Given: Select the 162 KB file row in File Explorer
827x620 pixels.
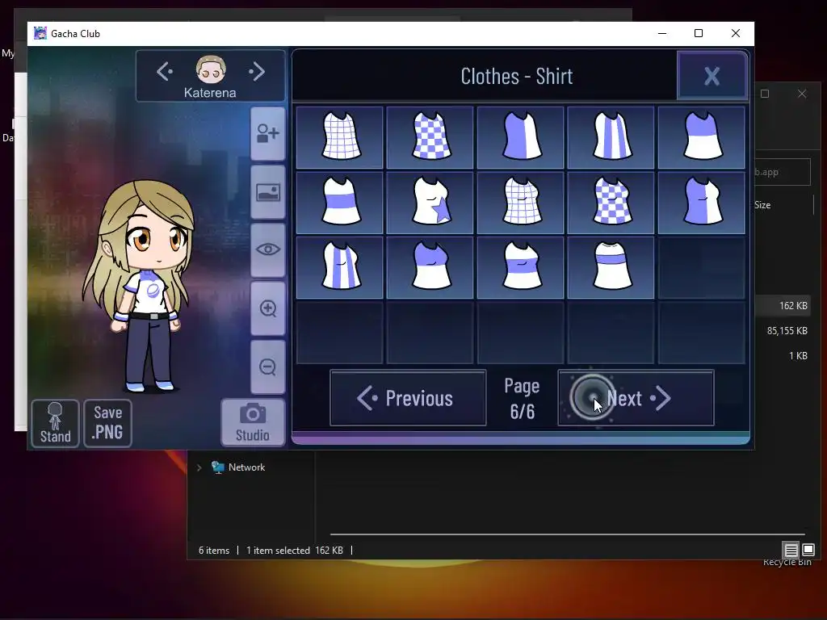Looking at the screenshot, I should click(x=783, y=306).
